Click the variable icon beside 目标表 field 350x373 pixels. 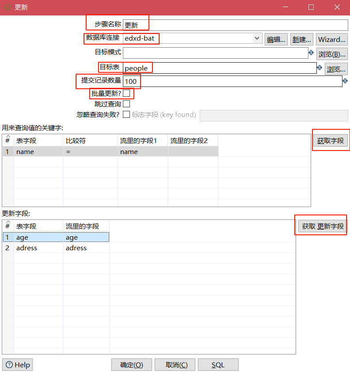[x=320, y=68]
